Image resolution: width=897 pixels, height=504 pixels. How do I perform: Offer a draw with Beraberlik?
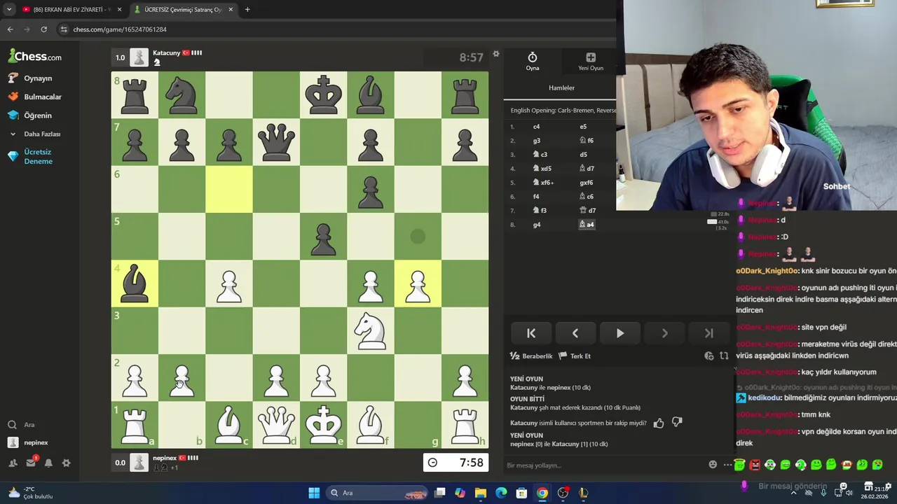coord(531,356)
